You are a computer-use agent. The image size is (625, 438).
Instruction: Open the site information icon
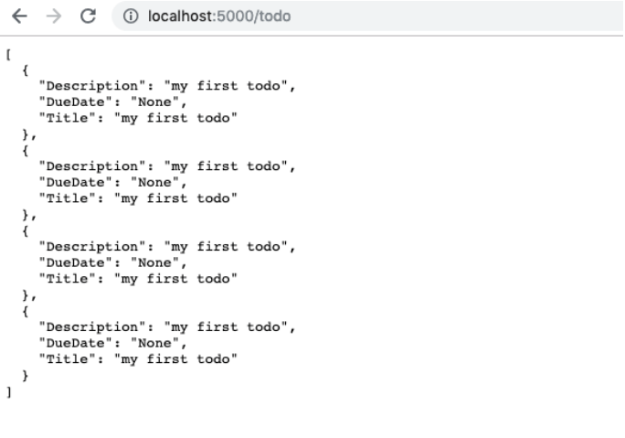coord(132,16)
